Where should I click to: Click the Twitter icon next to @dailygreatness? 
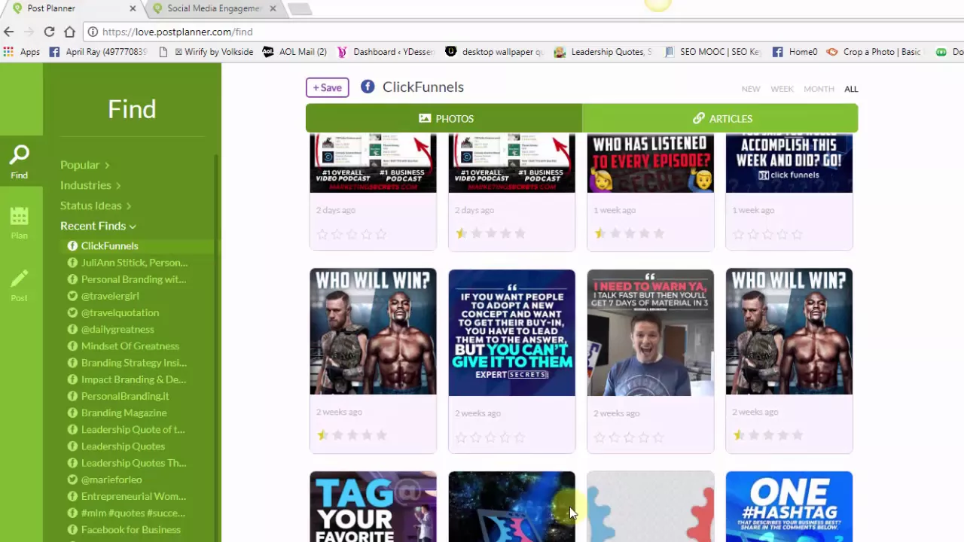coord(72,330)
